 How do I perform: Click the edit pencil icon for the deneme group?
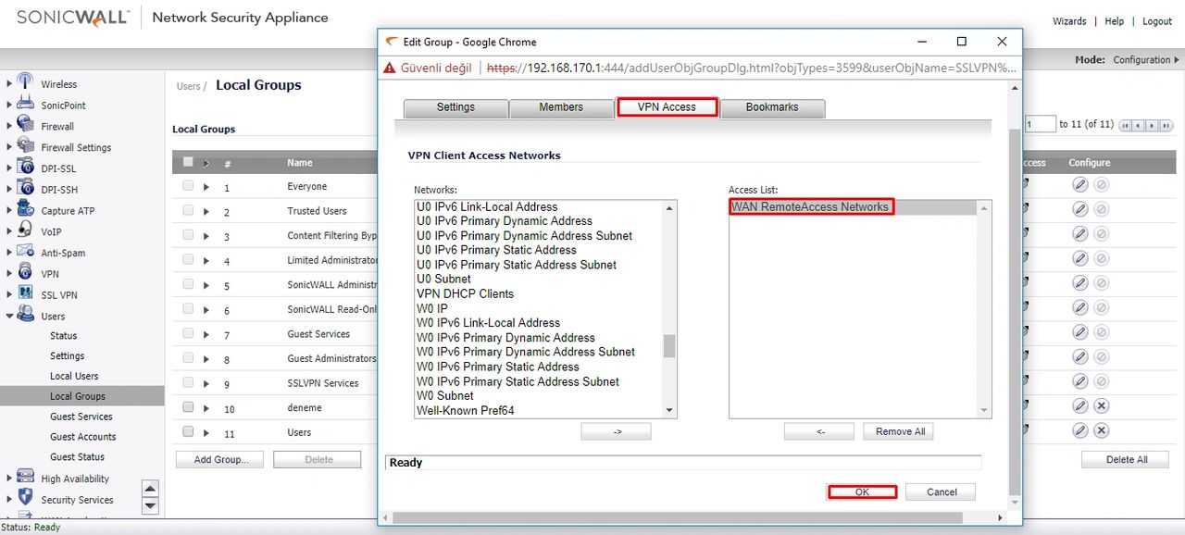(x=1079, y=405)
